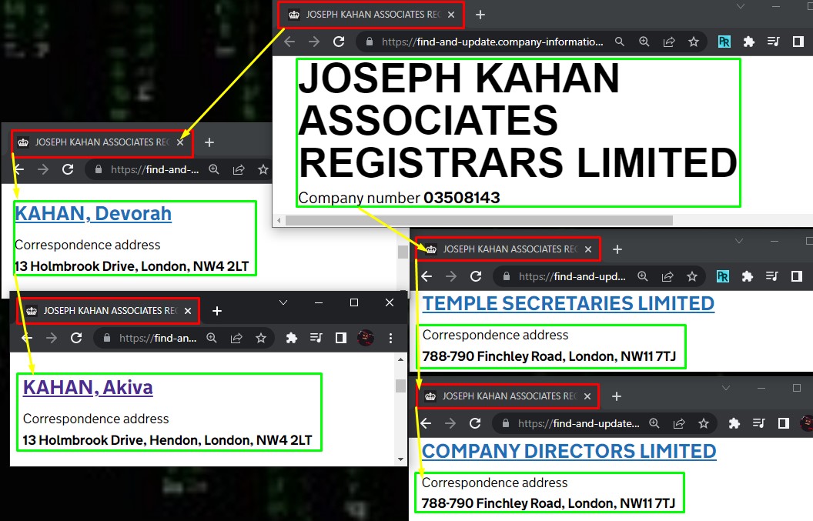
Task: Open a new tab in KAHAN, Akiva window
Action: tap(217, 311)
